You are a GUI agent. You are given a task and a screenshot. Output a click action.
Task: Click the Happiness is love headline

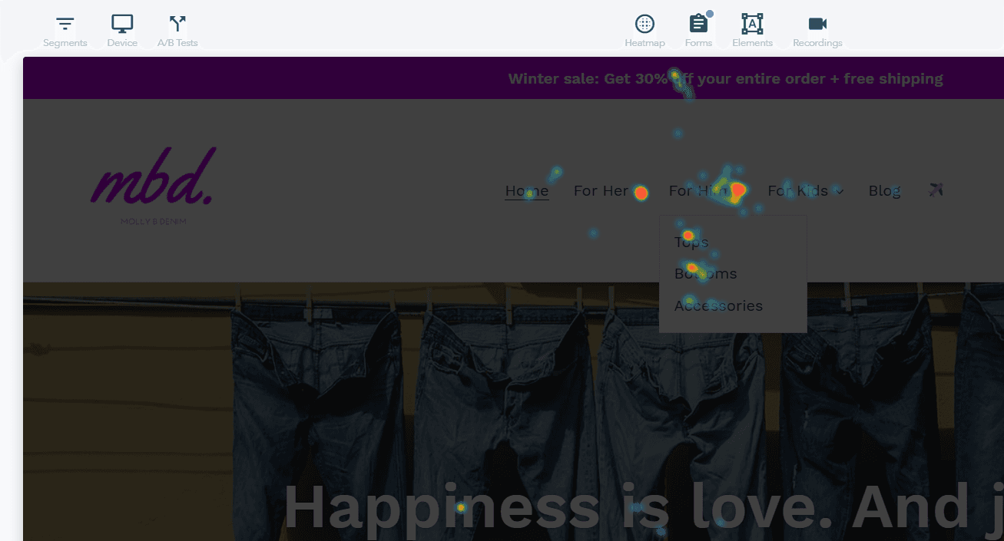[x=644, y=508]
